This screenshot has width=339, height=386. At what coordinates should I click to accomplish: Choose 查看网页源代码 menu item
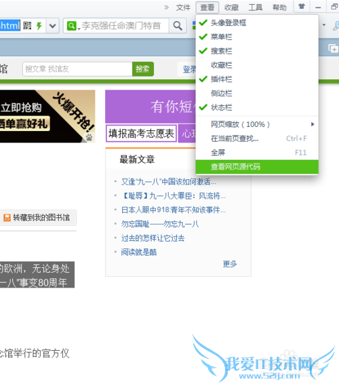coord(257,167)
